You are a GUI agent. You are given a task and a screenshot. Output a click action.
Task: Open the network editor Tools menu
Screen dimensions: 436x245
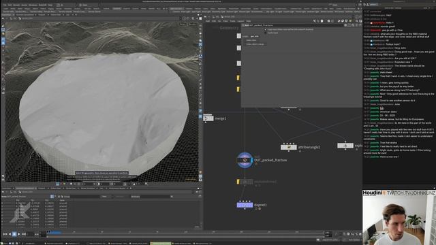[232, 21]
